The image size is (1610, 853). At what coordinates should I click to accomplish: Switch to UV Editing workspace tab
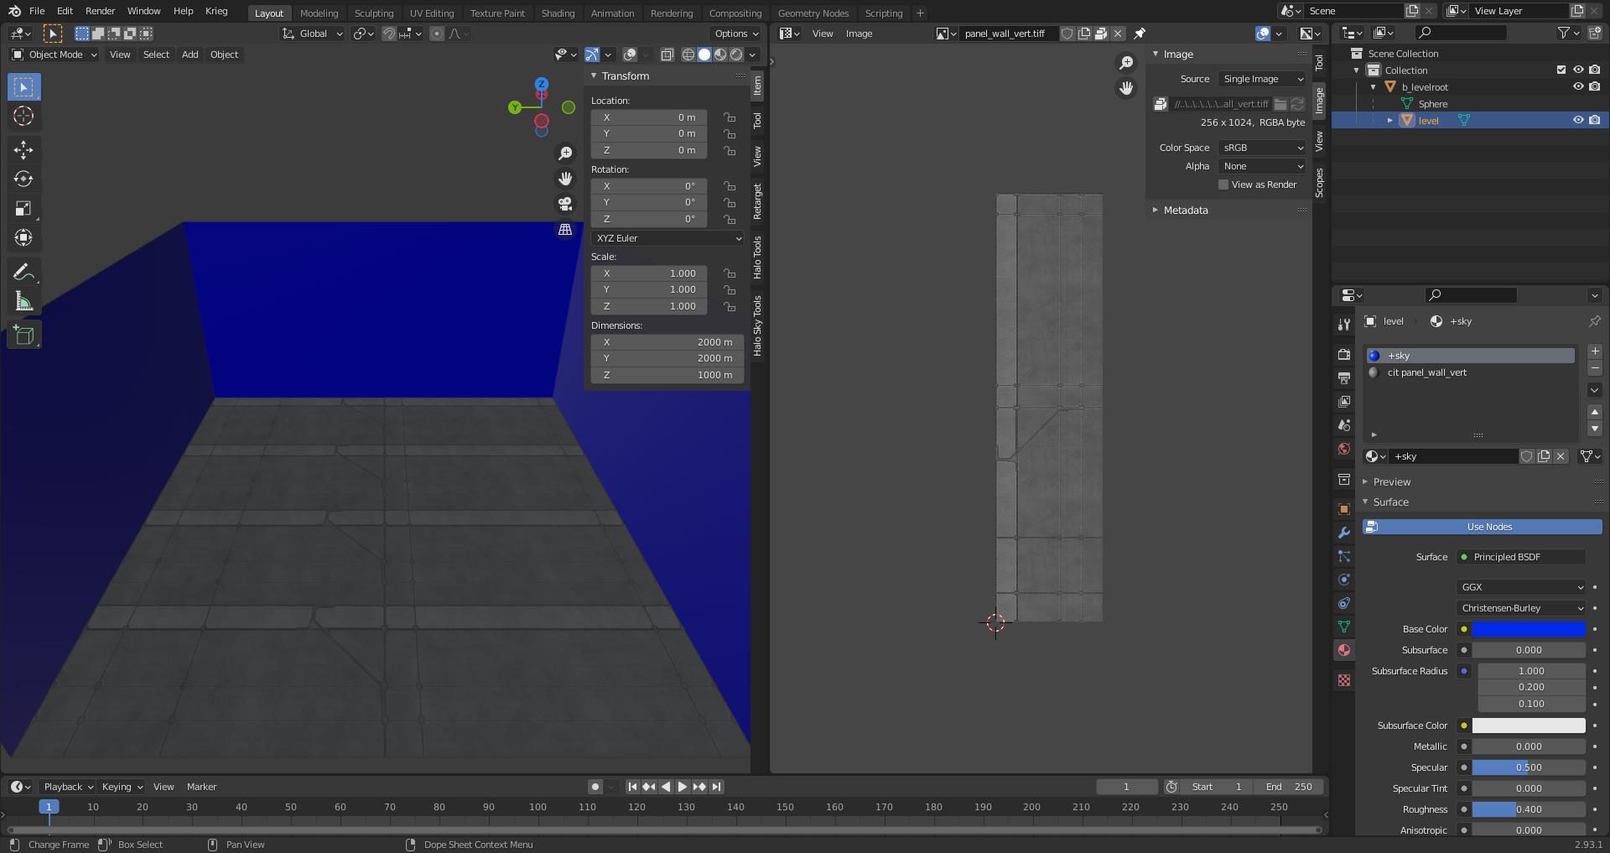click(432, 13)
